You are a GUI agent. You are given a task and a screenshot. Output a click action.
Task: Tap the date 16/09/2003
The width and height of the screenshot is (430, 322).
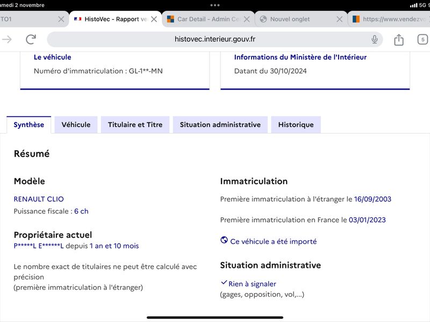coord(372,199)
